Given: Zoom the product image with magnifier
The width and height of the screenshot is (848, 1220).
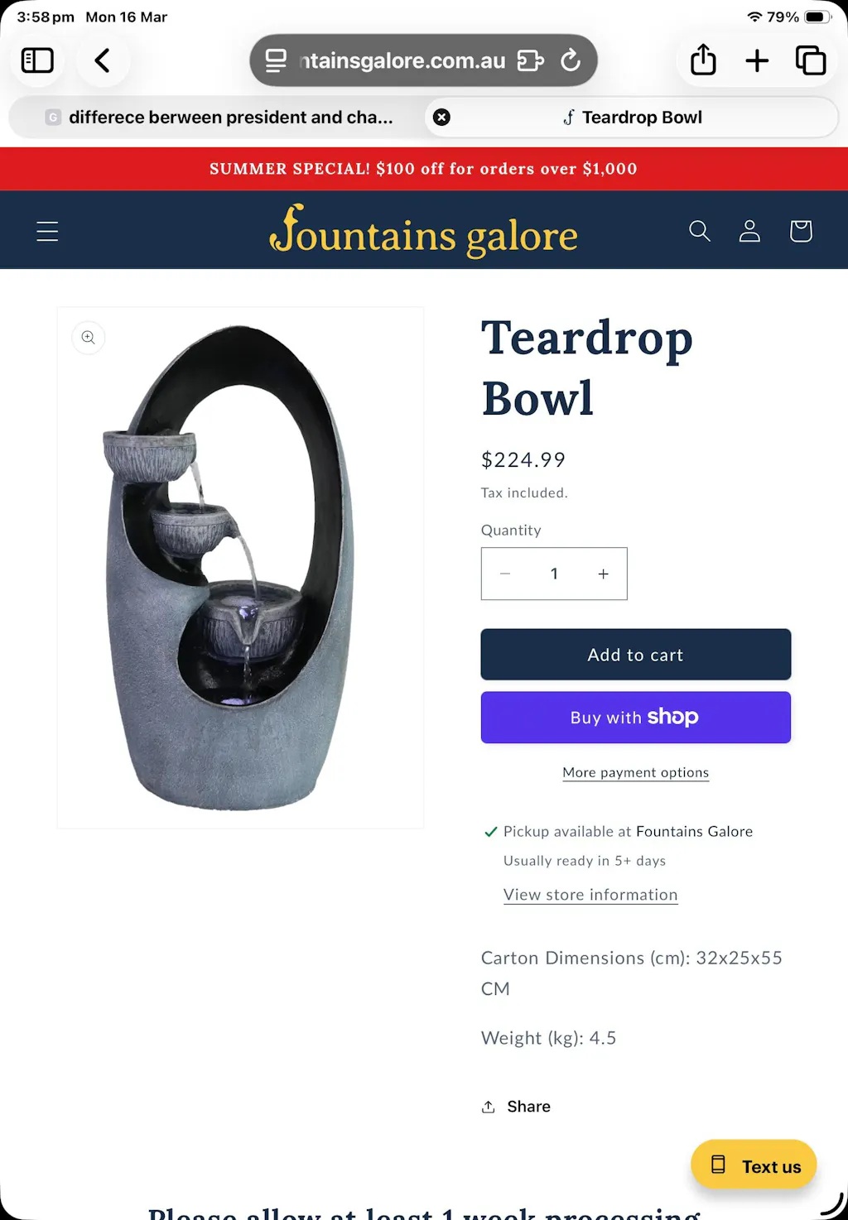Looking at the screenshot, I should 89,338.
